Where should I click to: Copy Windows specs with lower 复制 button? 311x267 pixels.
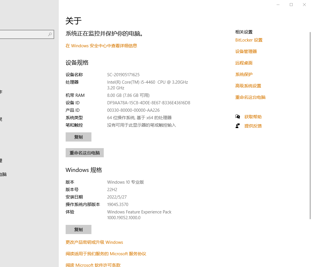[79, 229]
